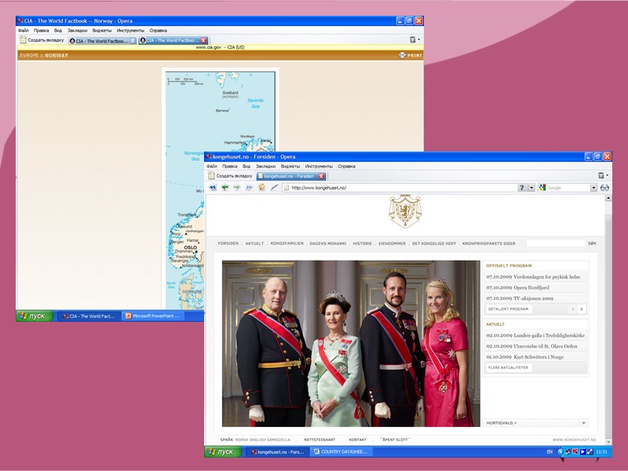Go back with the green Back arrow

point(225,188)
